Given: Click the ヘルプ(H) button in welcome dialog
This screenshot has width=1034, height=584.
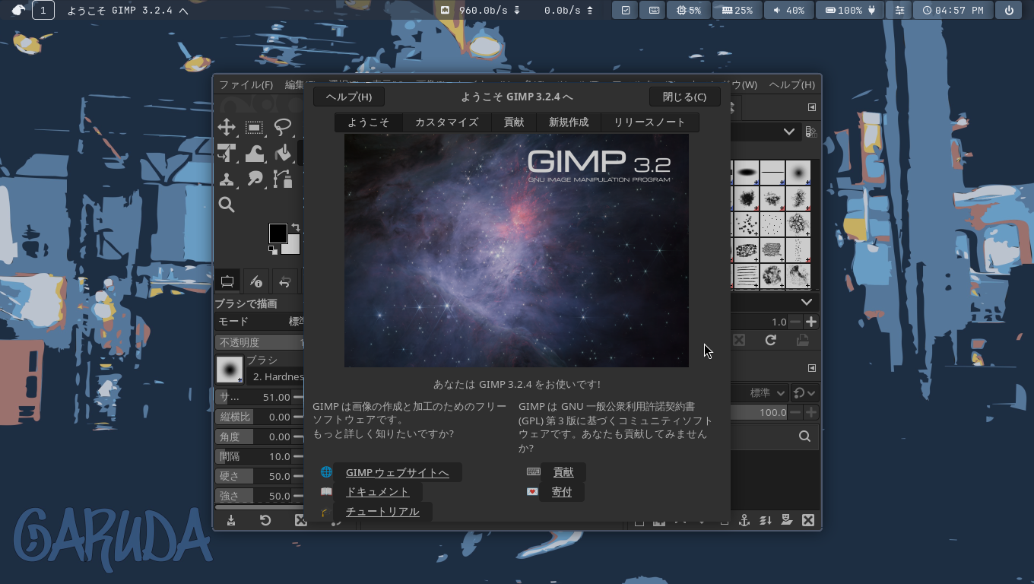Looking at the screenshot, I should 349,97.
